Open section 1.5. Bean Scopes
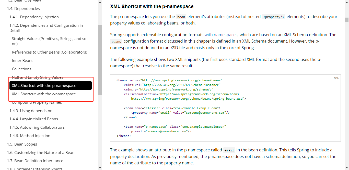 pyautogui.click(x=22, y=144)
